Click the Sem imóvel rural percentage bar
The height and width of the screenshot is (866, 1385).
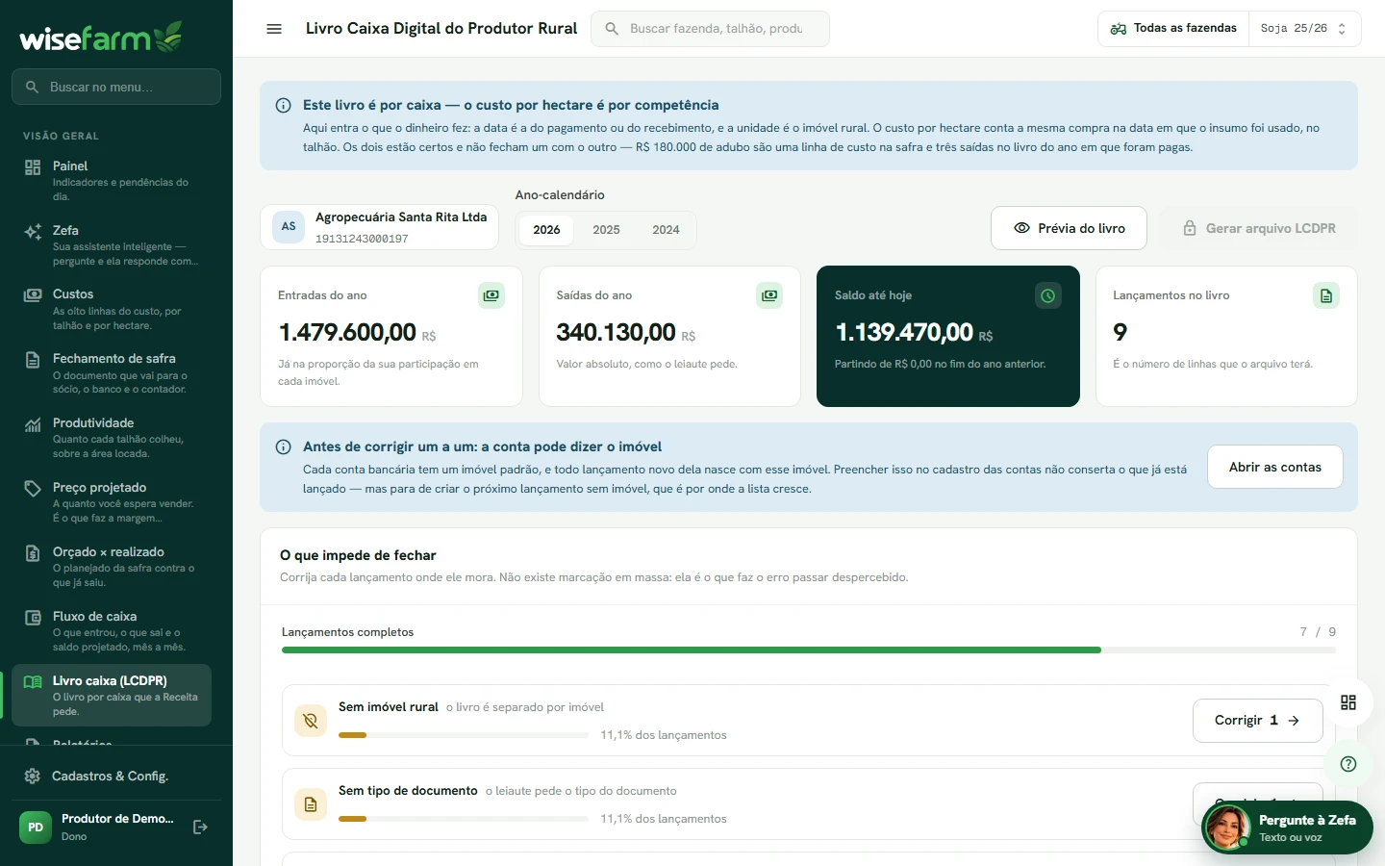pos(464,735)
